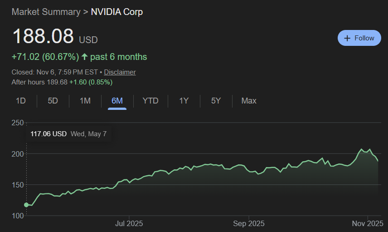Select the 1D time range tab
Viewport: 388px width, 232px height.
pos(20,101)
